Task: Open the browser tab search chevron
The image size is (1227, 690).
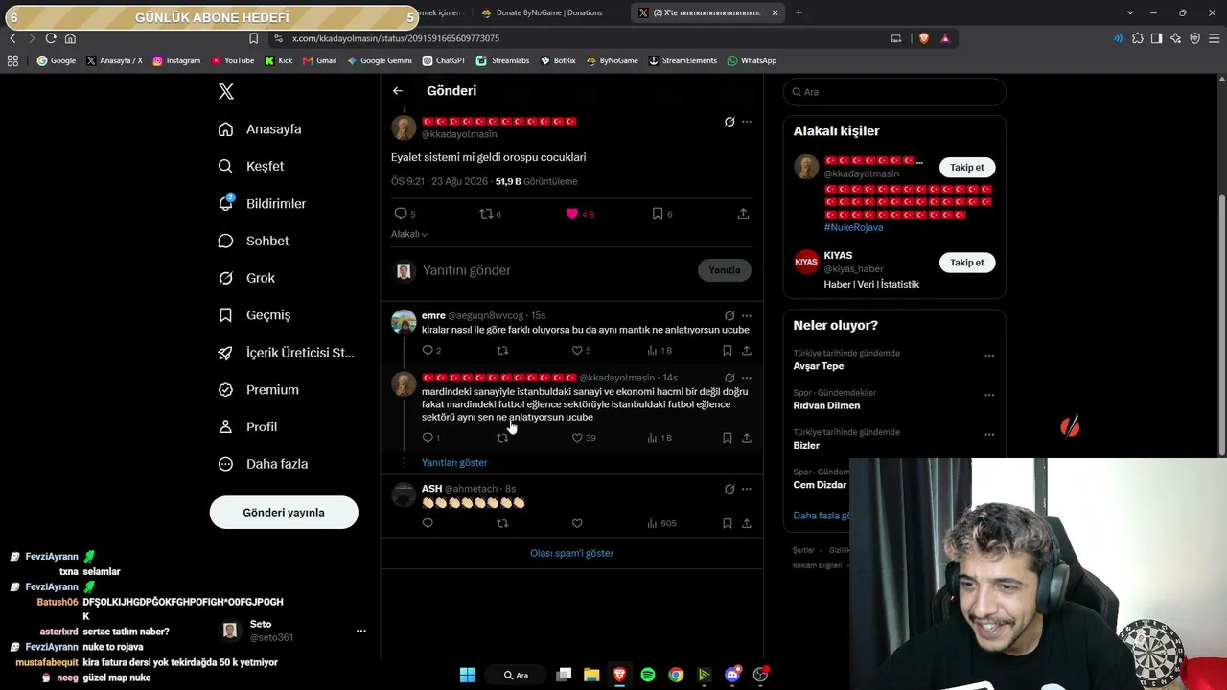Action: 1130,12
